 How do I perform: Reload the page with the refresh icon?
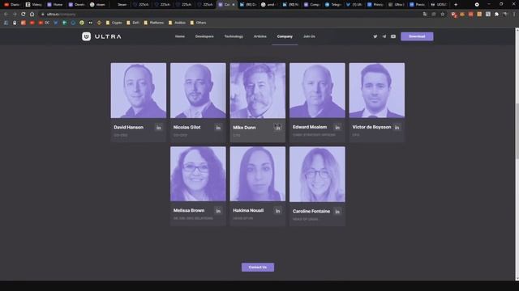coord(24,15)
